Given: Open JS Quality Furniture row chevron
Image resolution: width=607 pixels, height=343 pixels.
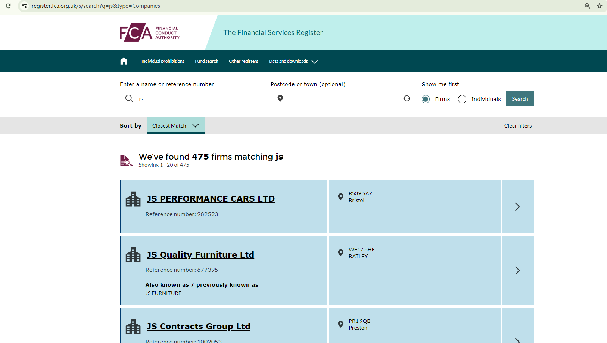Looking at the screenshot, I should [517, 270].
